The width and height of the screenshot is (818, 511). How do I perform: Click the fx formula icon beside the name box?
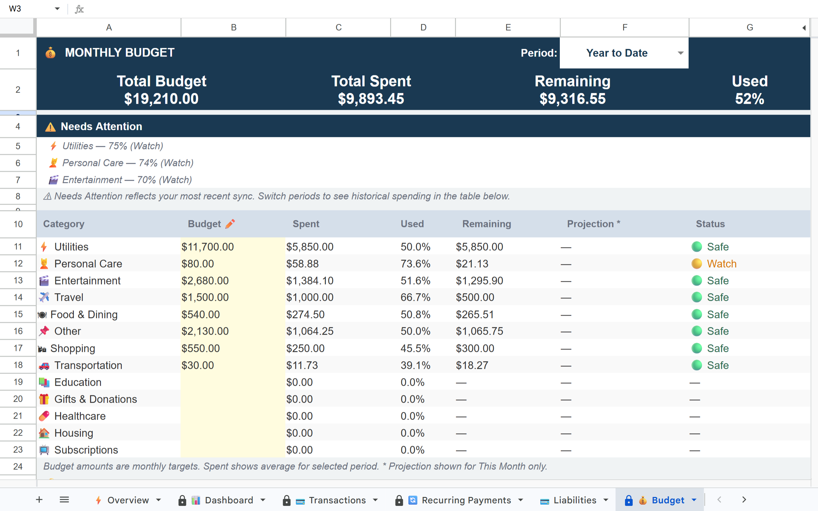click(x=79, y=9)
